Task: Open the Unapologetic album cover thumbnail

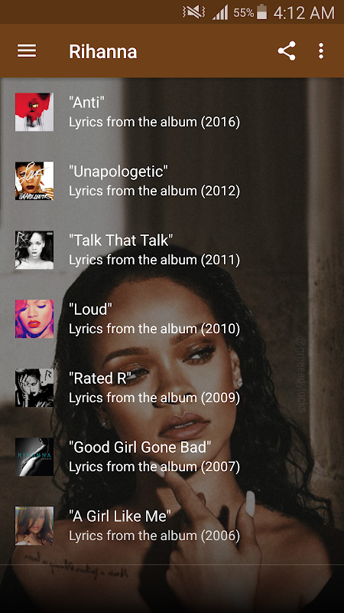Action: (x=34, y=181)
